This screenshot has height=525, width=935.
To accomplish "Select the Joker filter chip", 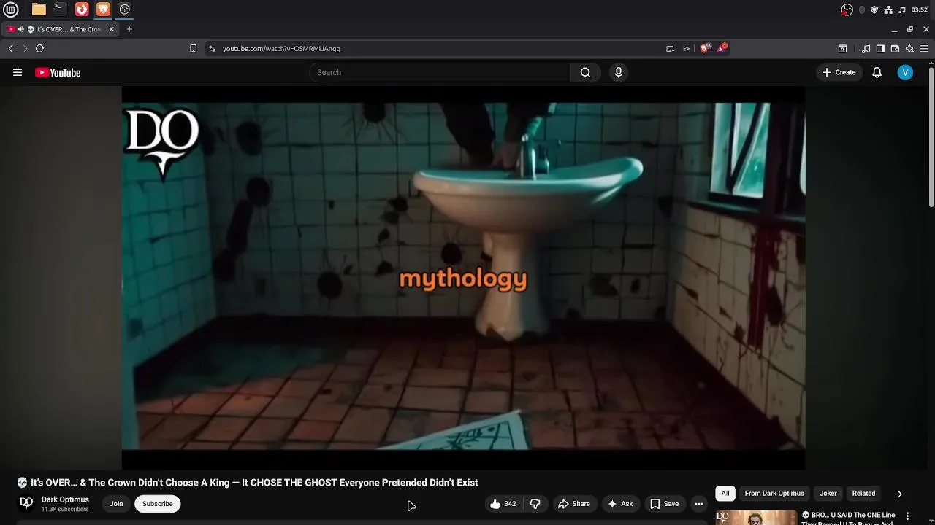I will [x=828, y=494].
